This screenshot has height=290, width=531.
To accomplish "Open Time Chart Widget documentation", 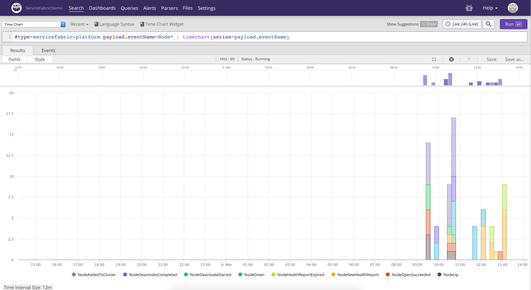I will (162, 24).
